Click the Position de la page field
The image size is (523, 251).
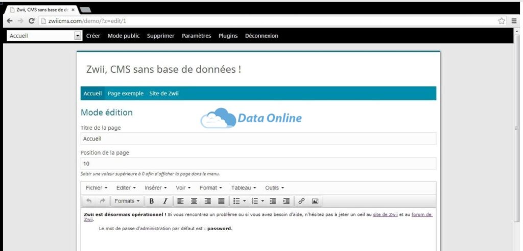(x=258, y=163)
